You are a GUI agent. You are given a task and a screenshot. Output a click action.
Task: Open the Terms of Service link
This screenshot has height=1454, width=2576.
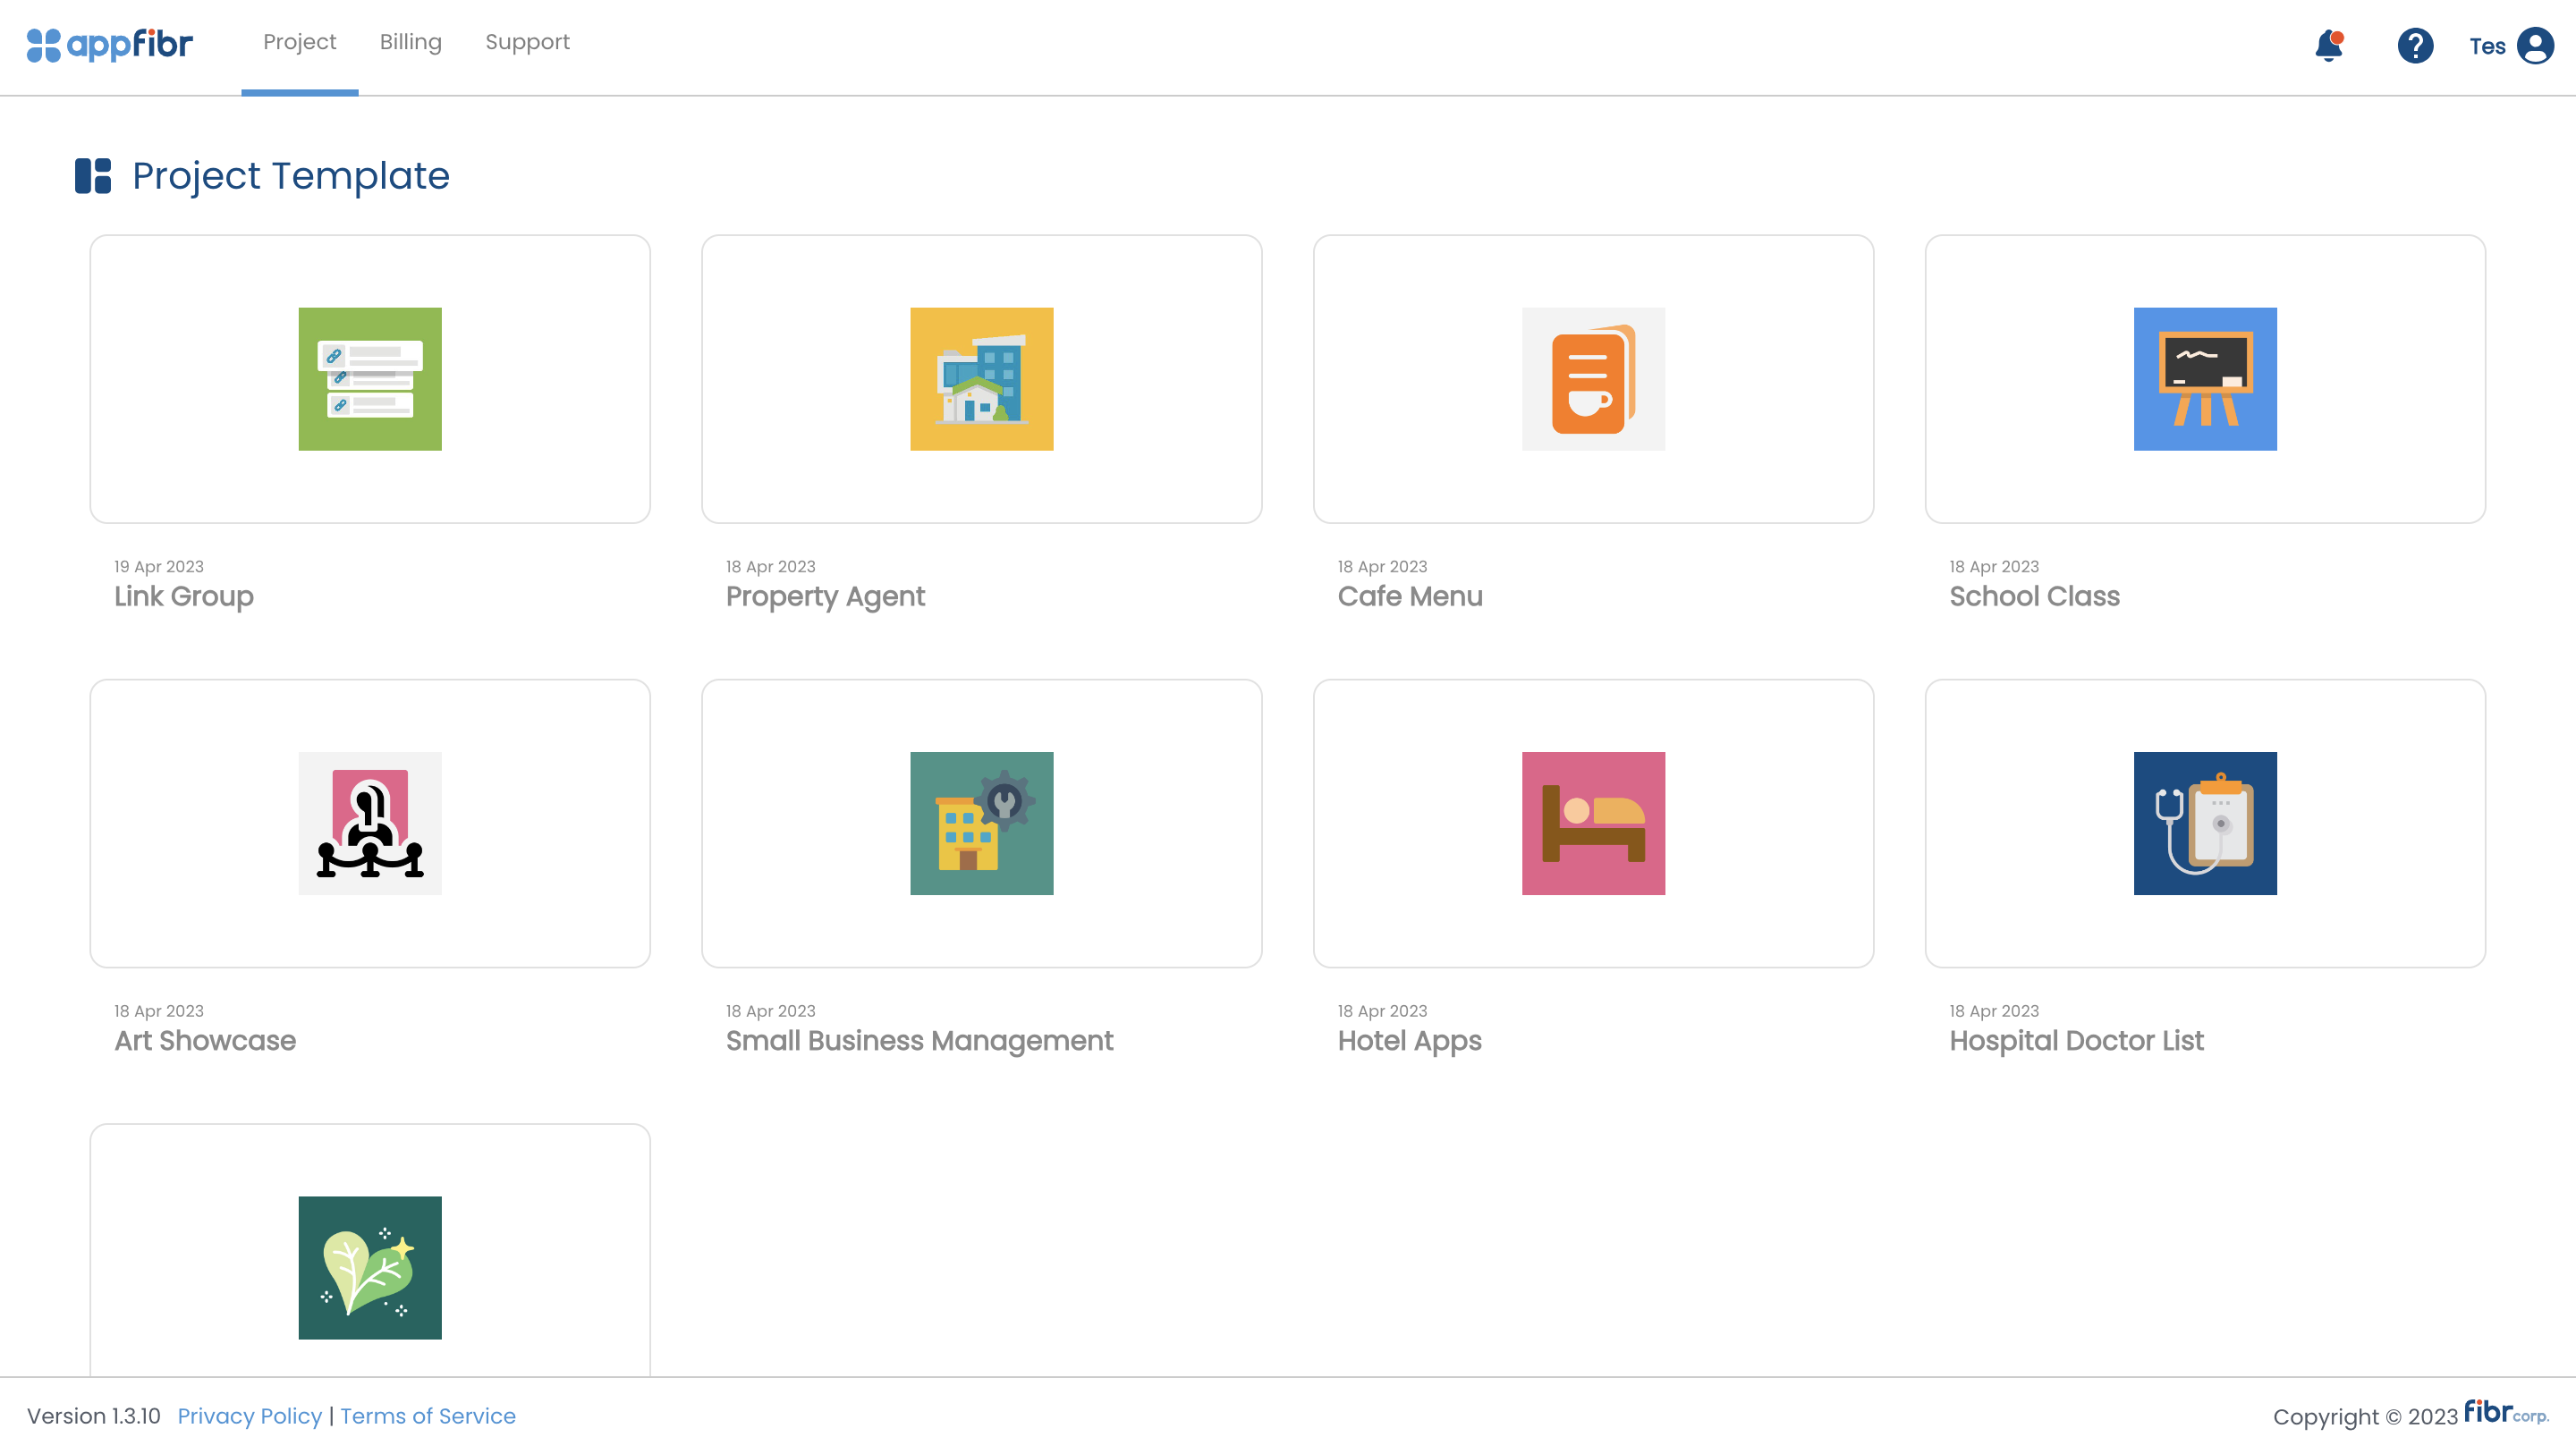(428, 1416)
